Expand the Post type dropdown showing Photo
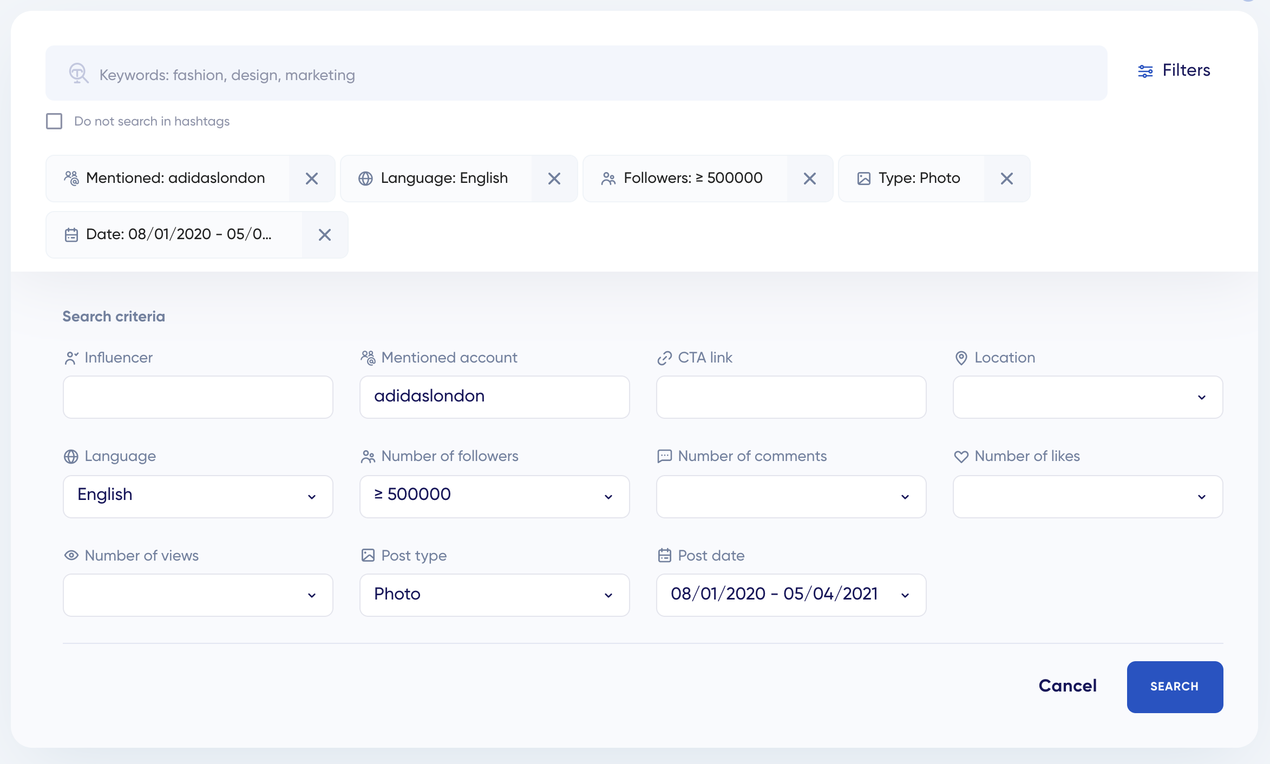This screenshot has height=764, width=1270. (494, 595)
